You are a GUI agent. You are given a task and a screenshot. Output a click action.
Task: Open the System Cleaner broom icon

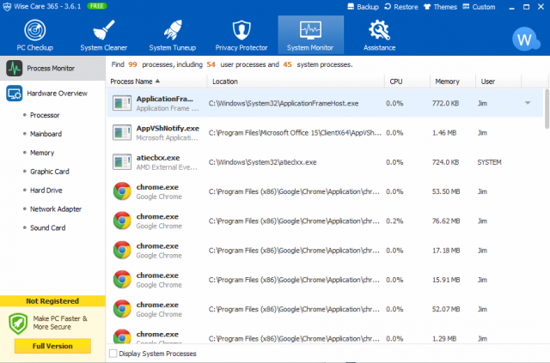pos(104,30)
